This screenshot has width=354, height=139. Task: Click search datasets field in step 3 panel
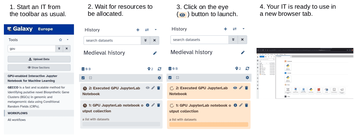click(x=199, y=40)
